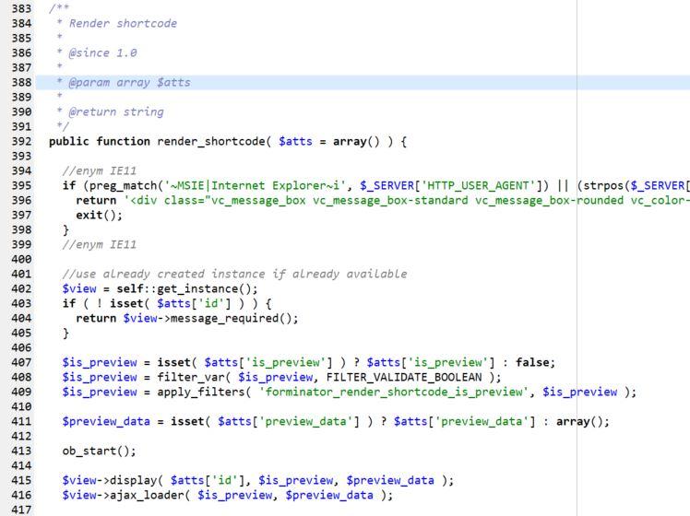
Task: Select '$view' variable on line 402
Action: [x=79, y=288]
